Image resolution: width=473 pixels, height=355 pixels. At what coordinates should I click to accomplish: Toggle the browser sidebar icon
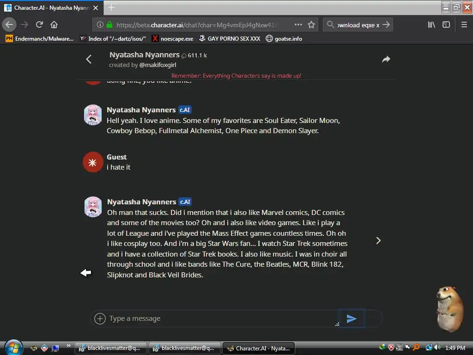[446, 24]
